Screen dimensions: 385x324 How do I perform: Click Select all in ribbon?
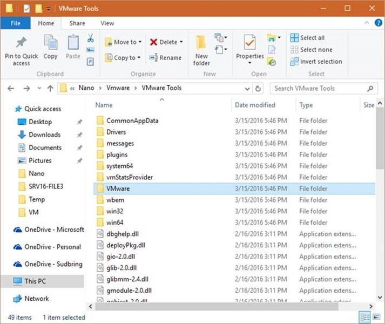coord(307,38)
